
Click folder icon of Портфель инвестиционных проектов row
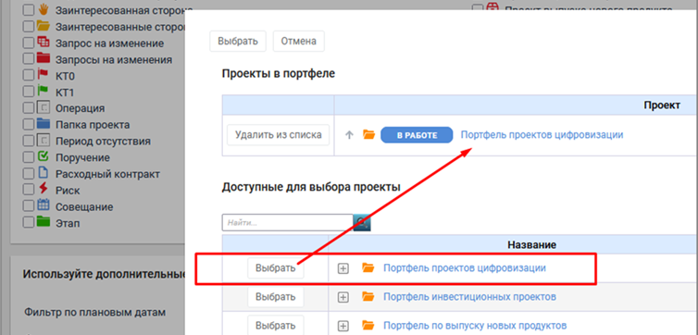click(x=368, y=297)
